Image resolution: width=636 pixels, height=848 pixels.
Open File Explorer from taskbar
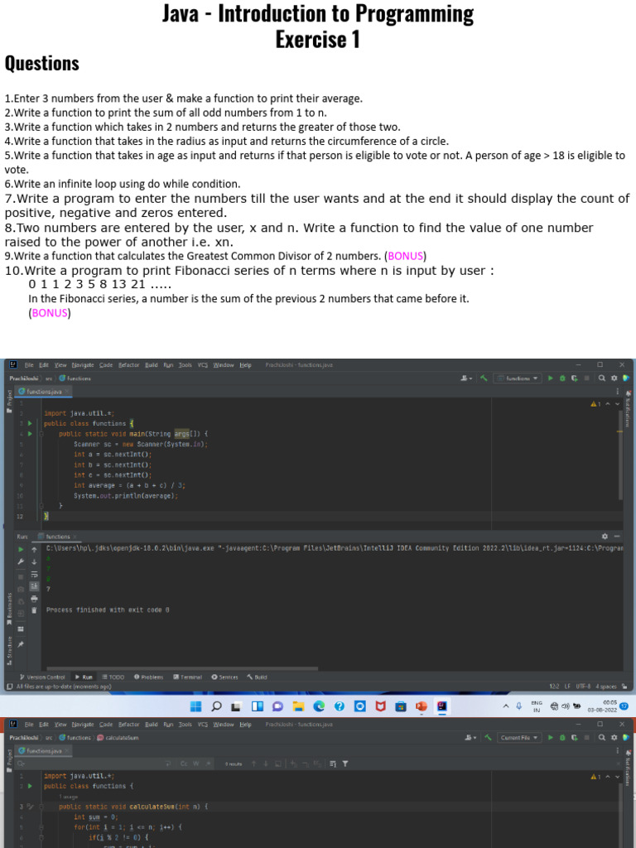[298, 706]
